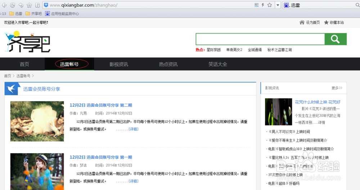Click the QR code icon in the address bar
Viewport: 360px width, 190px height.
click(x=257, y=5)
